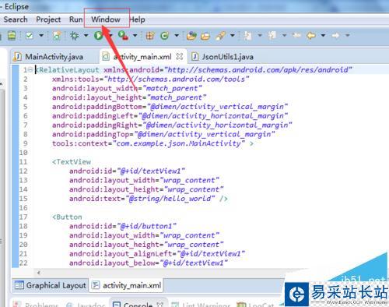Create a new Java class icon

164,35
